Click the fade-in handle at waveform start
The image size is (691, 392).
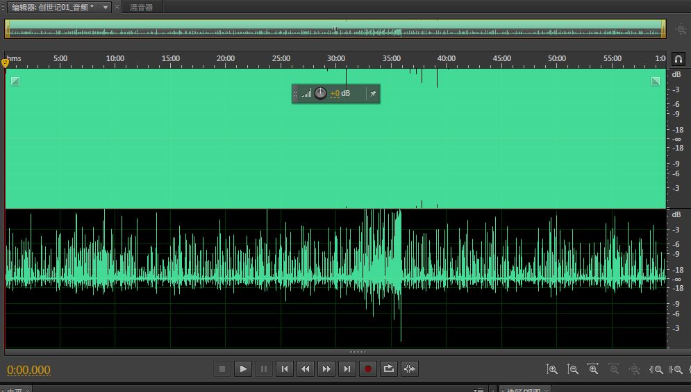point(15,81)
